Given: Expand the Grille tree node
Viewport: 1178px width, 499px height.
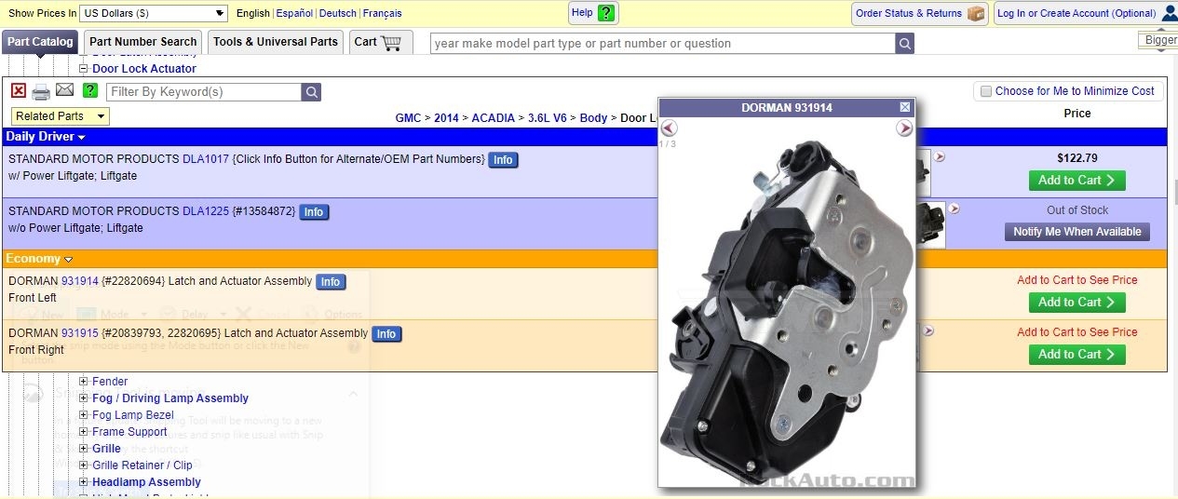Looking at the screenshot, I should pyautogui.click(x=83, y=449).
